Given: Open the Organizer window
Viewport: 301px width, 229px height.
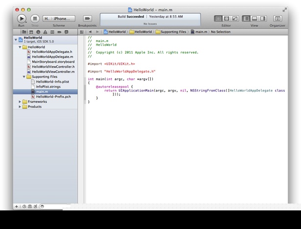Looking at the screenshot, I should point(278,19).
